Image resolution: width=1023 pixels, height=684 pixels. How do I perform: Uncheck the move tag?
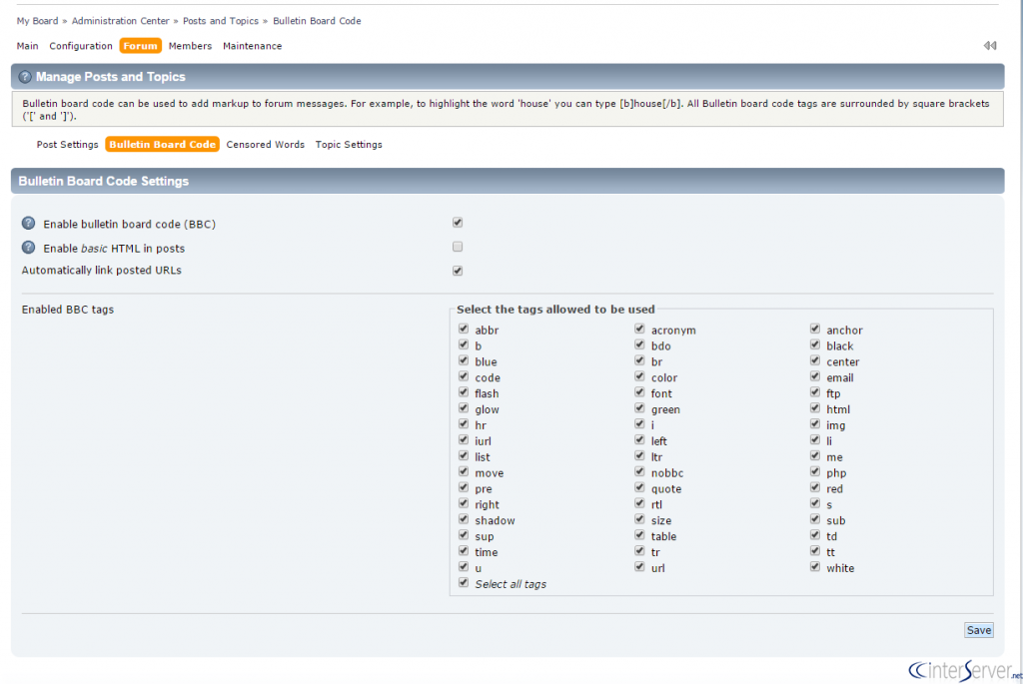point(464,471)
